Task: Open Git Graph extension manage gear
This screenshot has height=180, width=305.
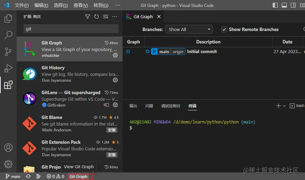Action: click(115, 55)
